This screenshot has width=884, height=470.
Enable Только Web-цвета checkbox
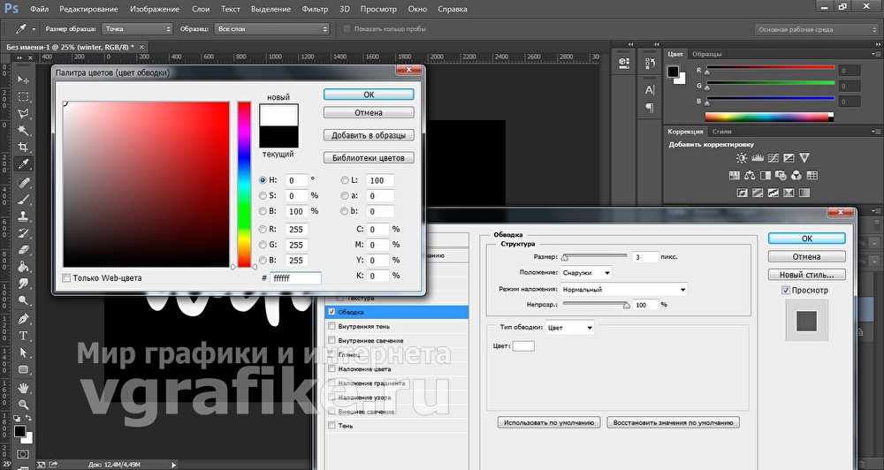66,277
